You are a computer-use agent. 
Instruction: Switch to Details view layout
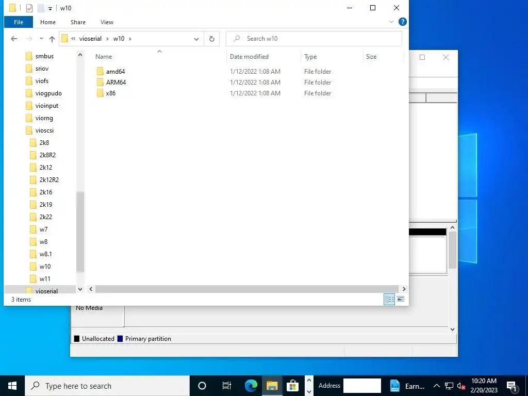[x=389, y=299]
